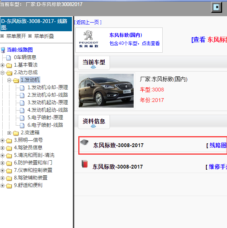Viewport: 227px width, 228px height.
Task: Click the 菜单展开 expand-all icon
Action: [2, 36]
